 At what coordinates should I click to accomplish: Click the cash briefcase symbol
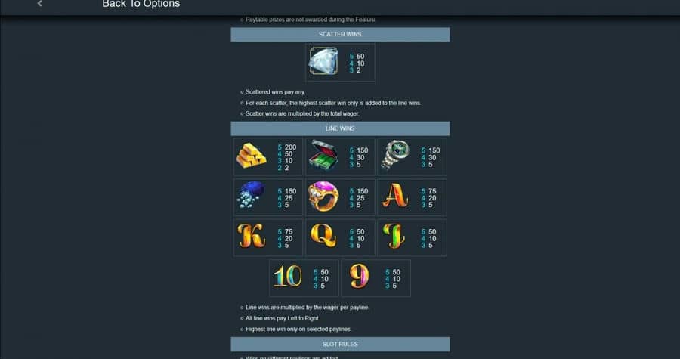pyautogui.click(x=323, y=155)
